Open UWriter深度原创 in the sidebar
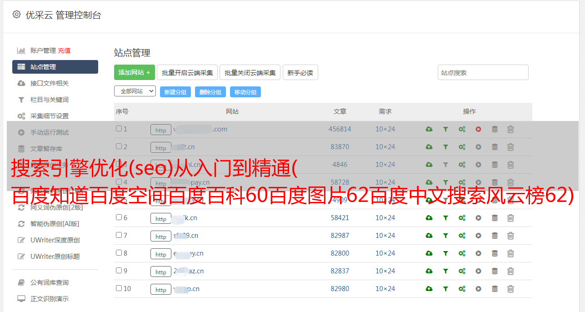The image size is (585, 312). click(55, 240)
